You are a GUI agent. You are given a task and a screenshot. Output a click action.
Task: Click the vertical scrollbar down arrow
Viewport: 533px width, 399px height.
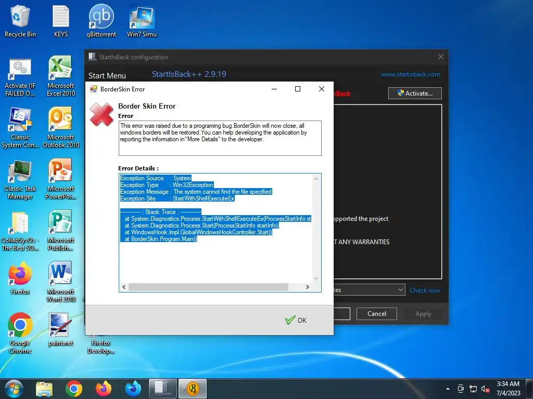tap(316, 278)
